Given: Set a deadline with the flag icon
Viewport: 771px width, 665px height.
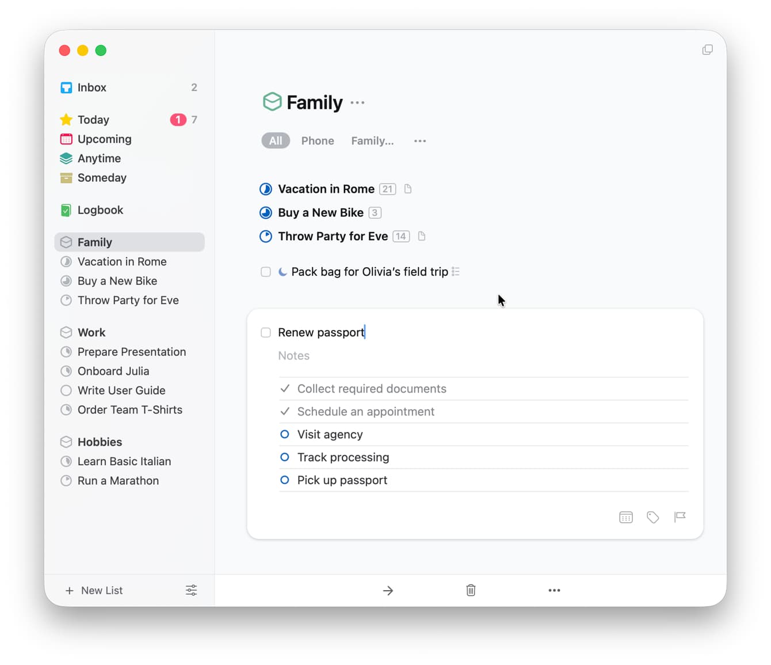Looking at the screenshot, I should click(680, 517).
